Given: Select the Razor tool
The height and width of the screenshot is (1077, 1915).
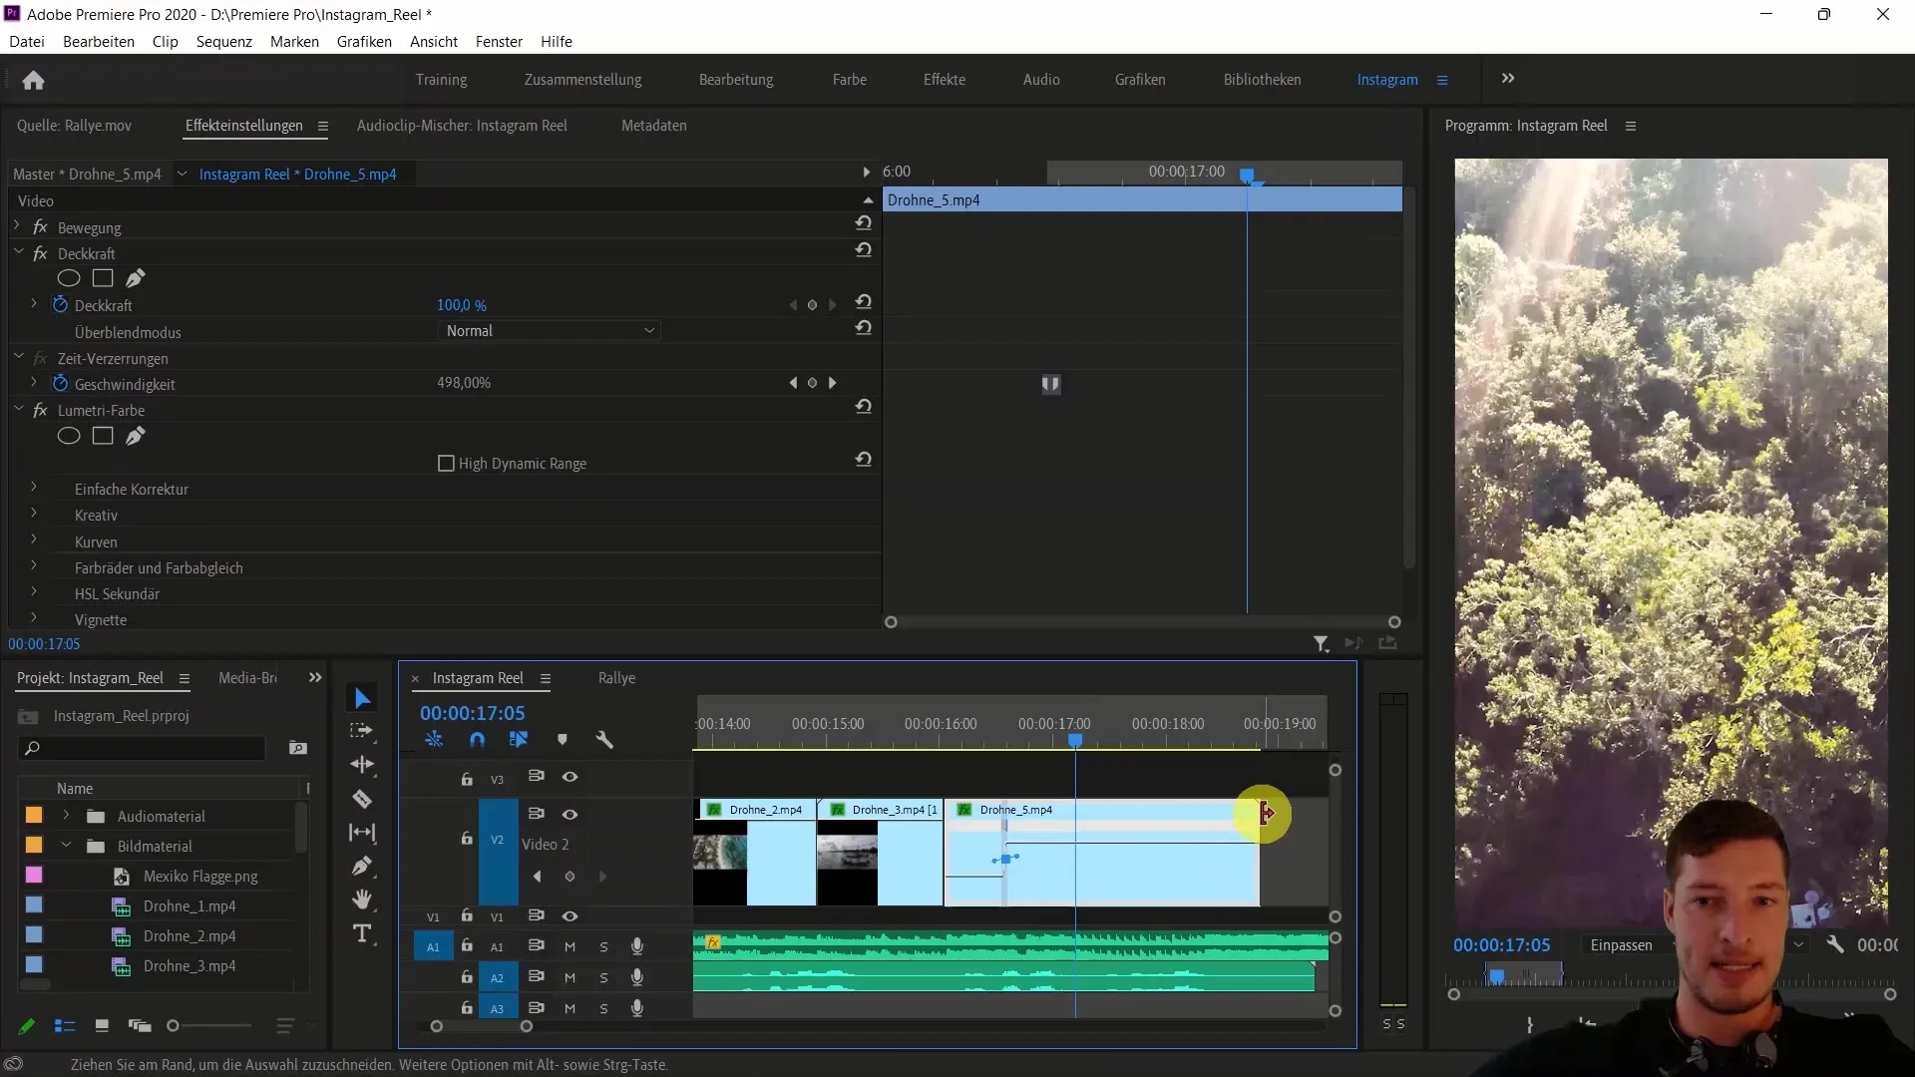Looking at the screenshot, I should click(x=362, y=799).
